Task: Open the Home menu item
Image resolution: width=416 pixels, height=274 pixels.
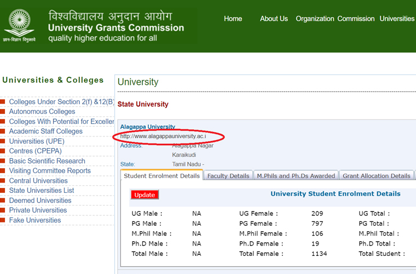Action: (233, 19)
